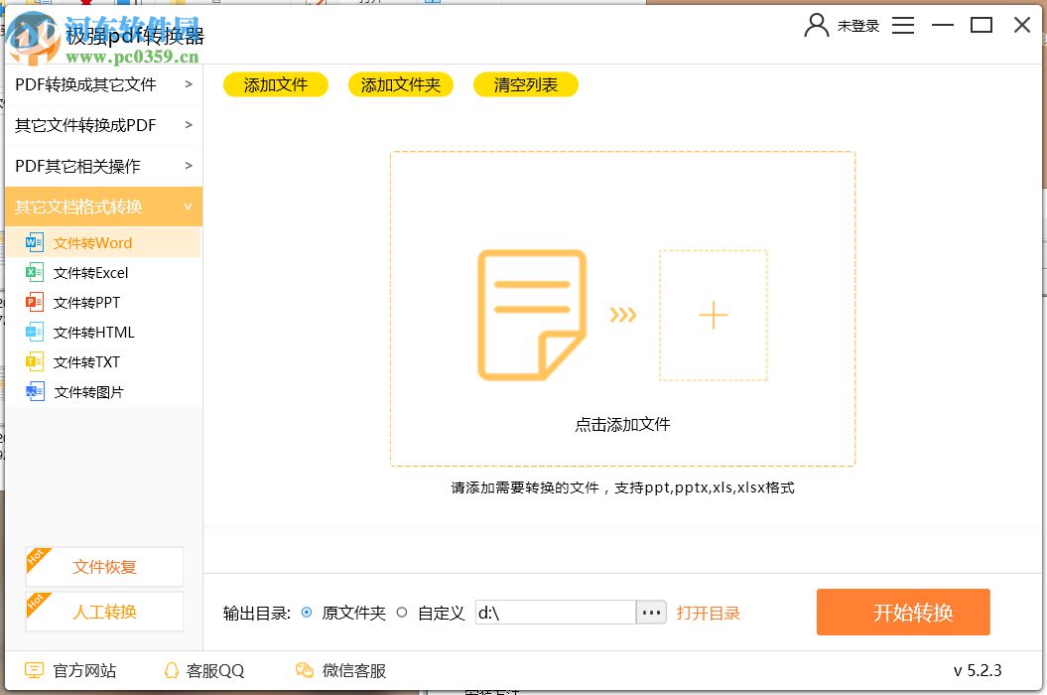Choose 自定义 as output directory

403,613
